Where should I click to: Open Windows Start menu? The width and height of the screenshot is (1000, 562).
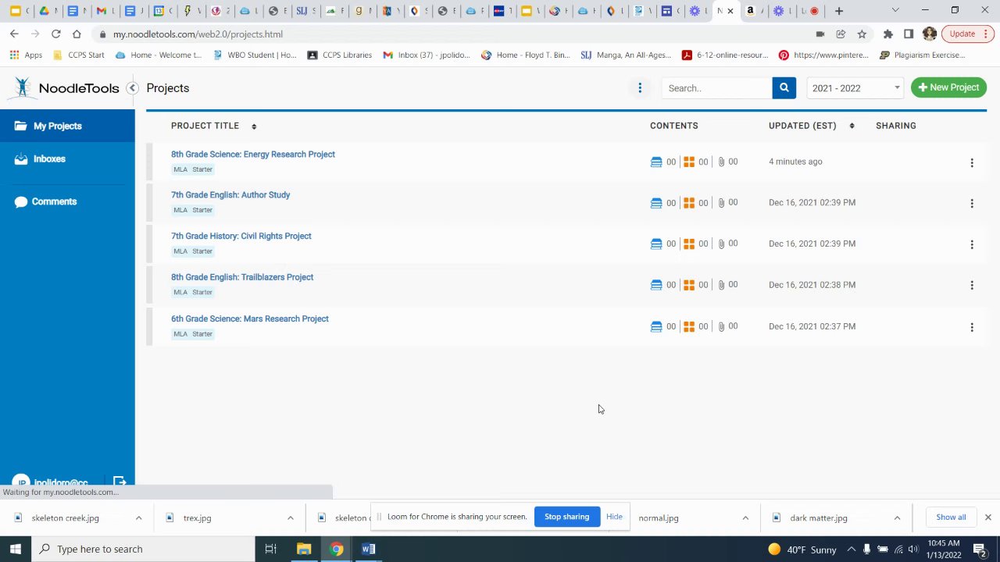pyautogui.click(x=16, y=550)
